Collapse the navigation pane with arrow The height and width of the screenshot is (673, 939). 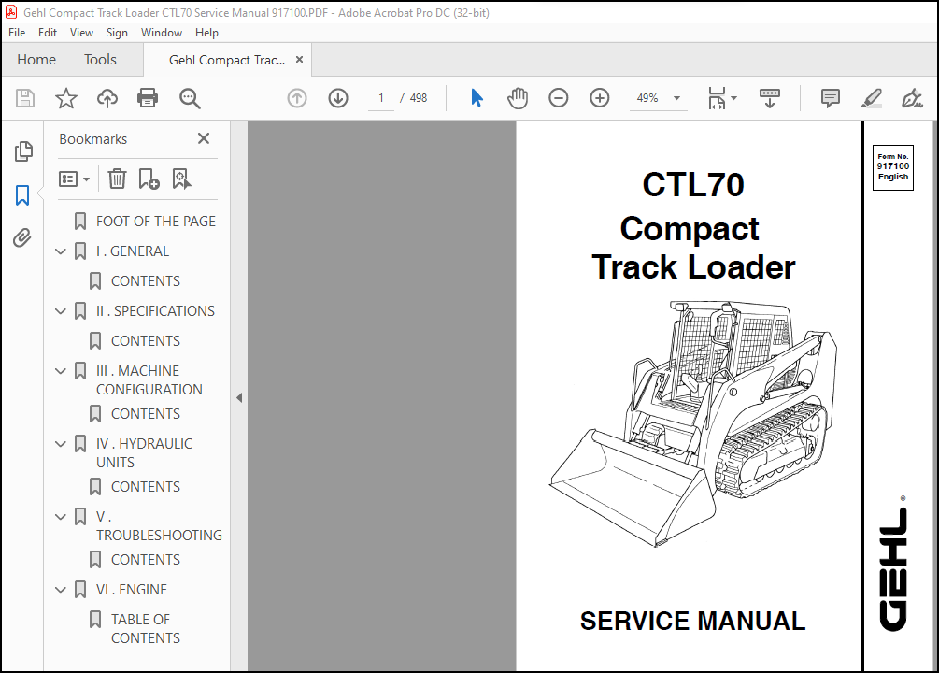239,397
